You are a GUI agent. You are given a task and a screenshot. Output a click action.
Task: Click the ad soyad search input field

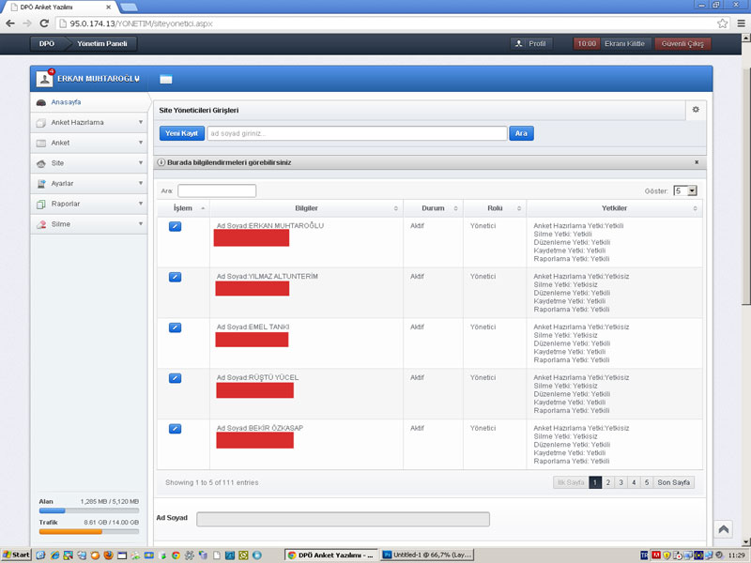[357, 133]
